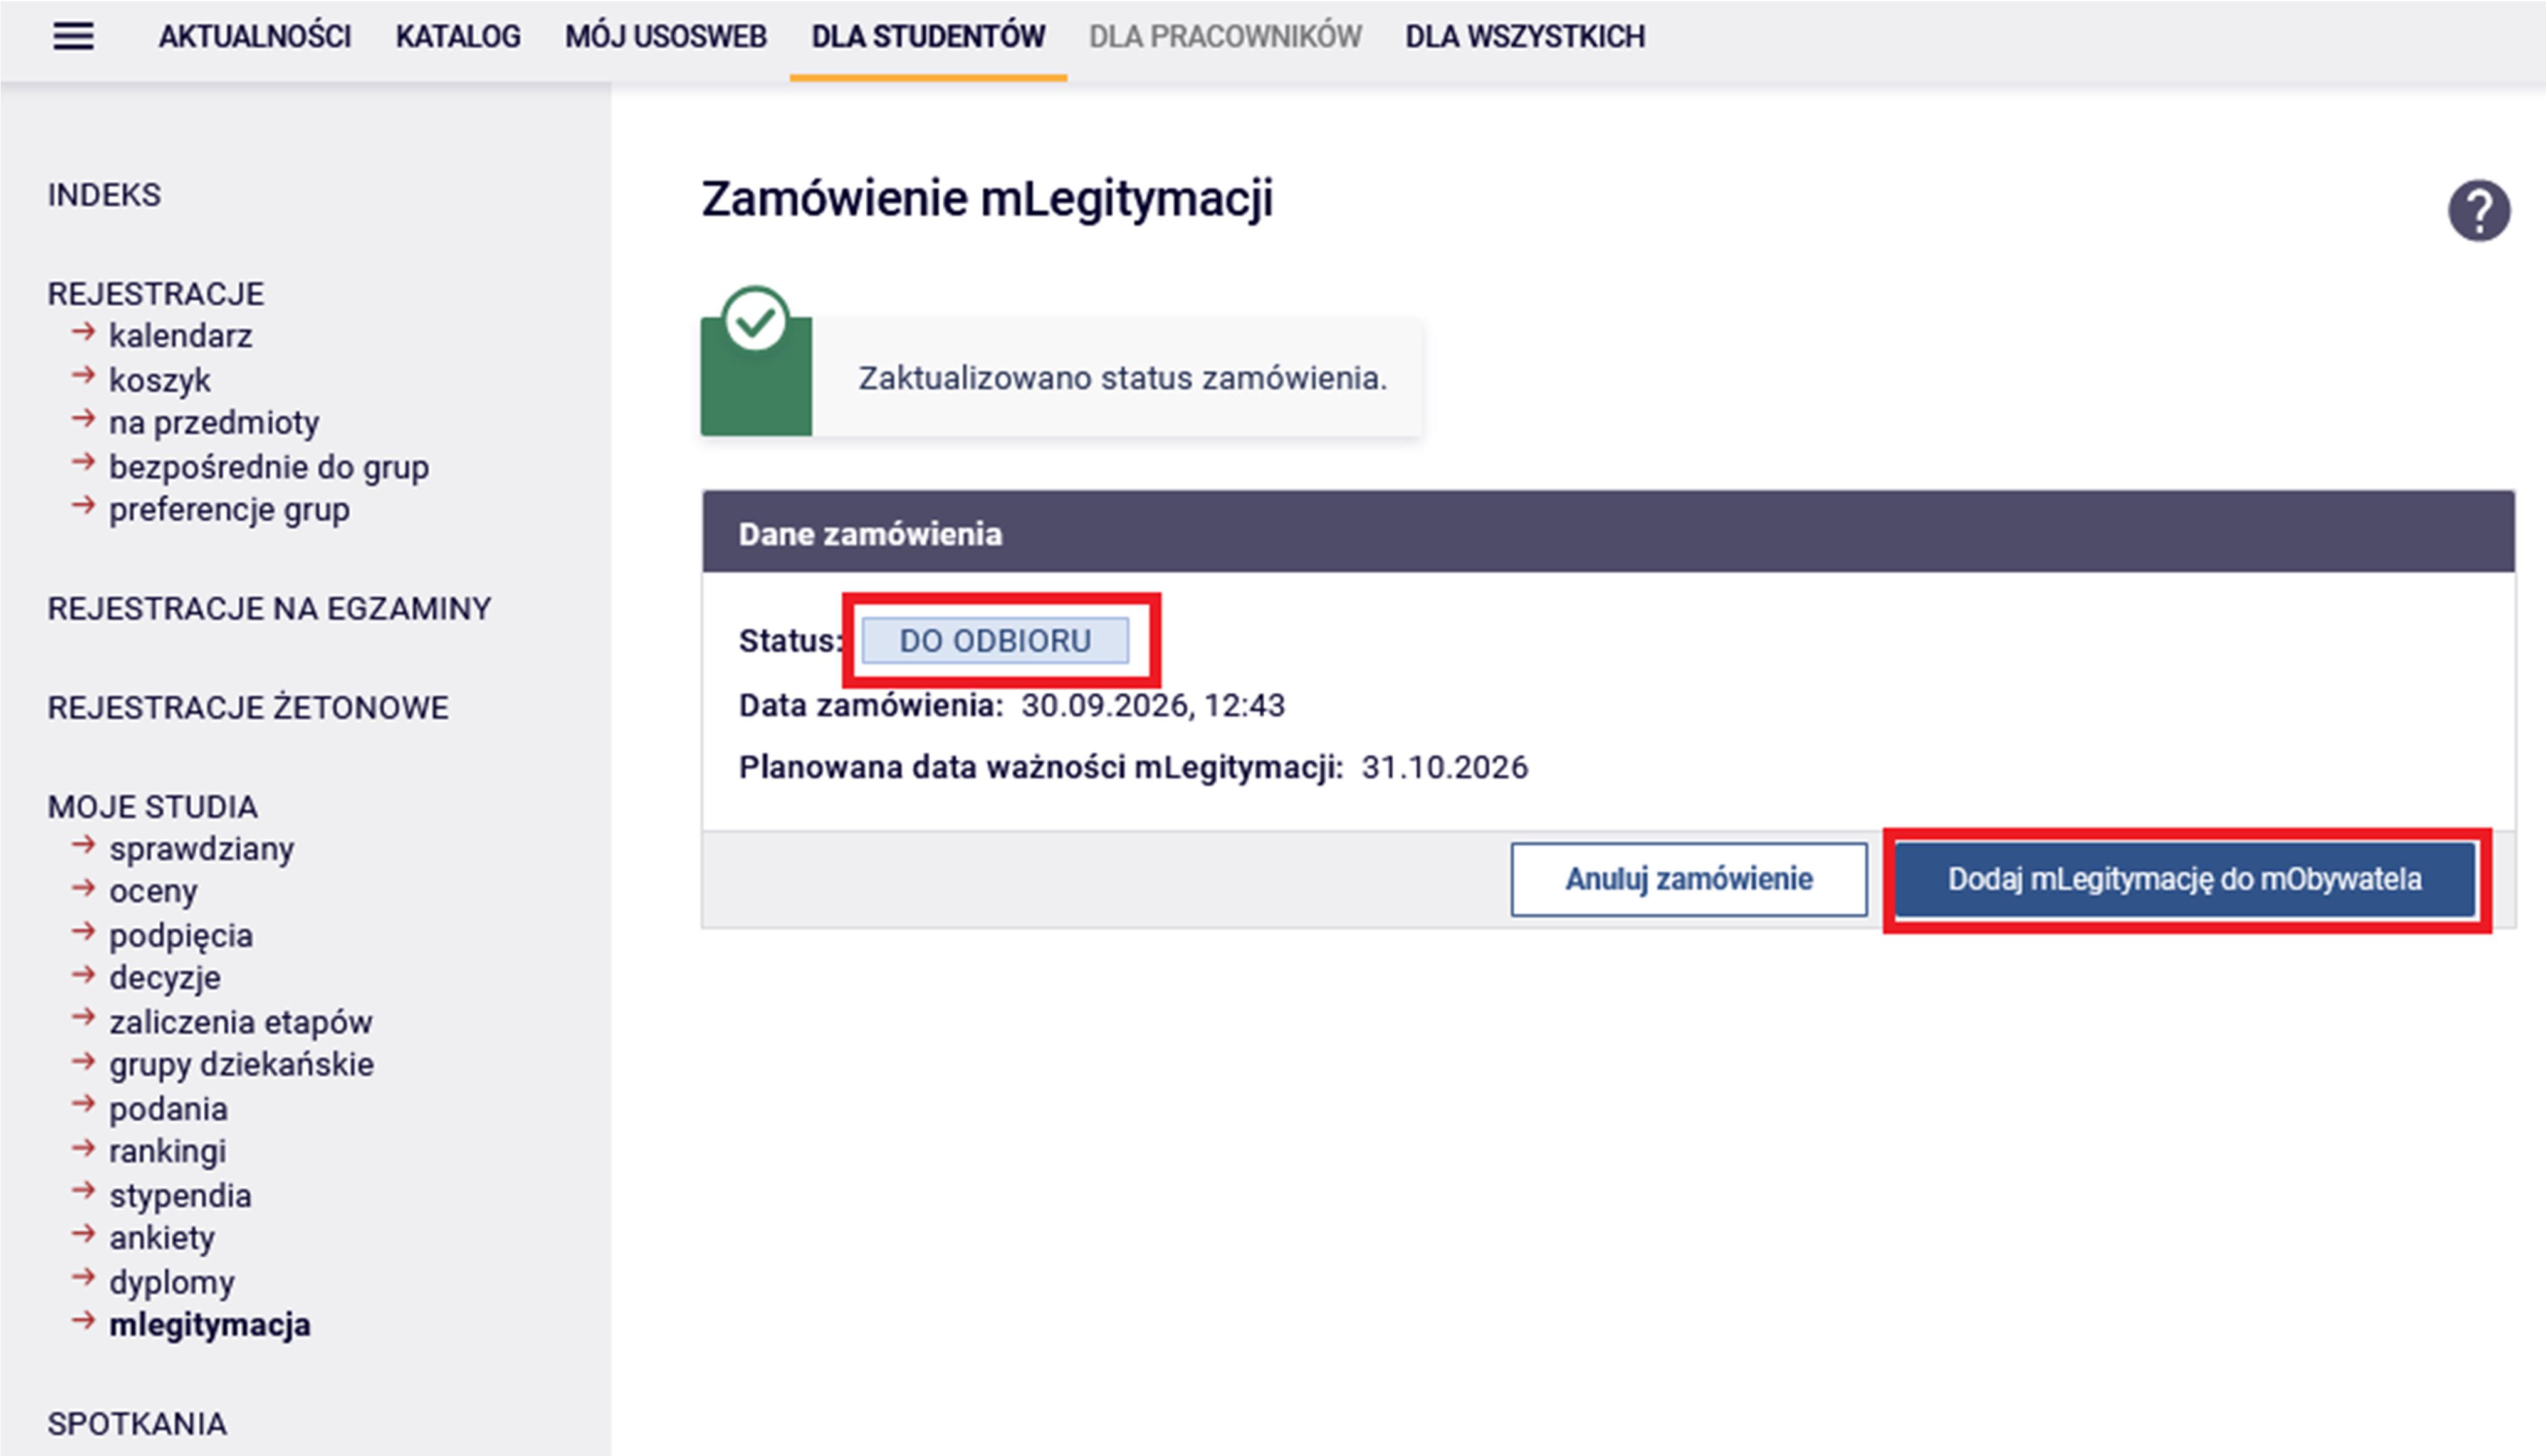Go to kalendarz link

180,336
